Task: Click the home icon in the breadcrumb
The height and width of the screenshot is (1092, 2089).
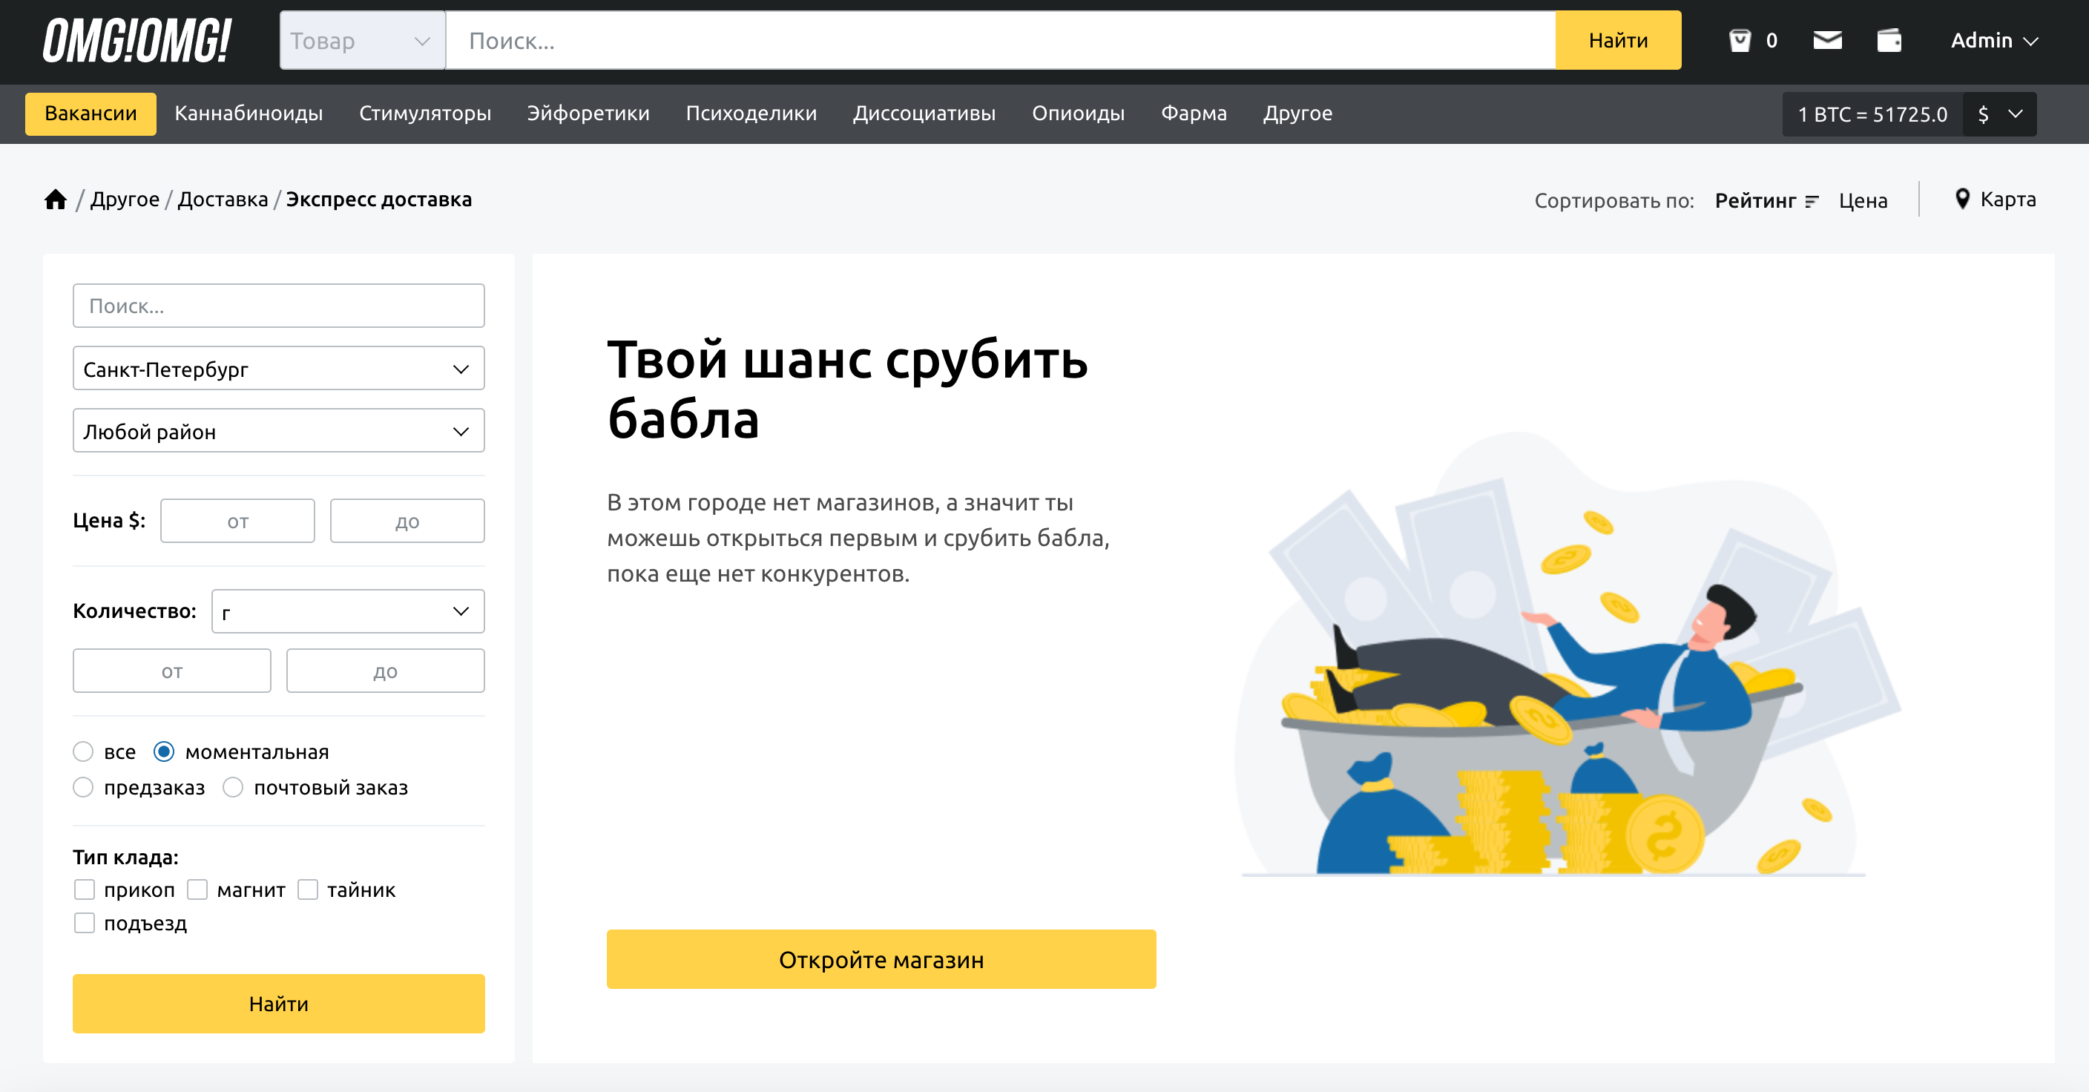Action: pyautogui.click(x=55, y=199)
